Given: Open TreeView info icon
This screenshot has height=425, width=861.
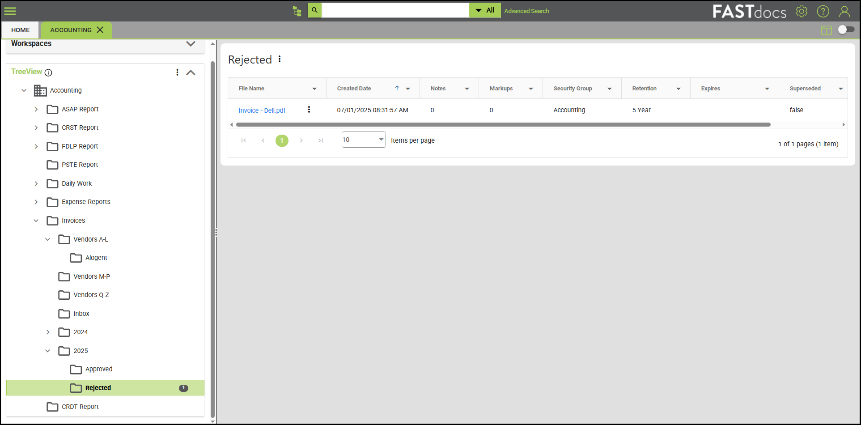Looking at the screenshot, I should pyautogui.click(x=48, y=72).
